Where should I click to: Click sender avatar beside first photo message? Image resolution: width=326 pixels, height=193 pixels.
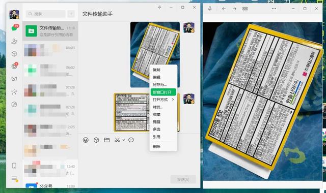tap(189, 27)
